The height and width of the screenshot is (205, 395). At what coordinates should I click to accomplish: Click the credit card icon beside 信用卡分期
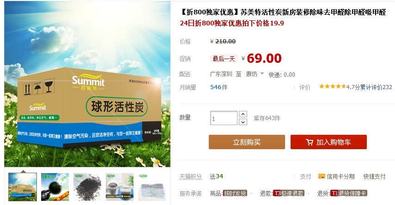(322, 176)
